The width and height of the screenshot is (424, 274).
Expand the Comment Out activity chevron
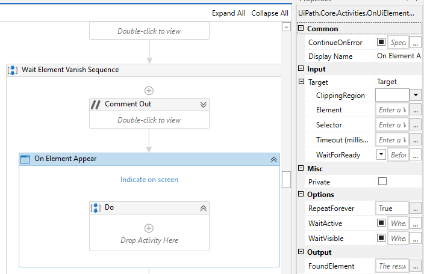coord(204,104)
